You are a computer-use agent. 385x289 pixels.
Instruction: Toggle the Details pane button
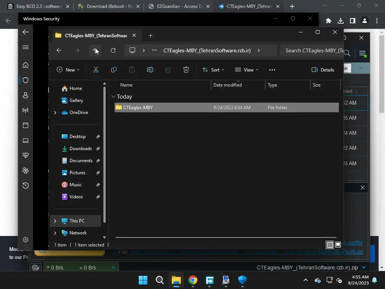[x=323, y=70]
